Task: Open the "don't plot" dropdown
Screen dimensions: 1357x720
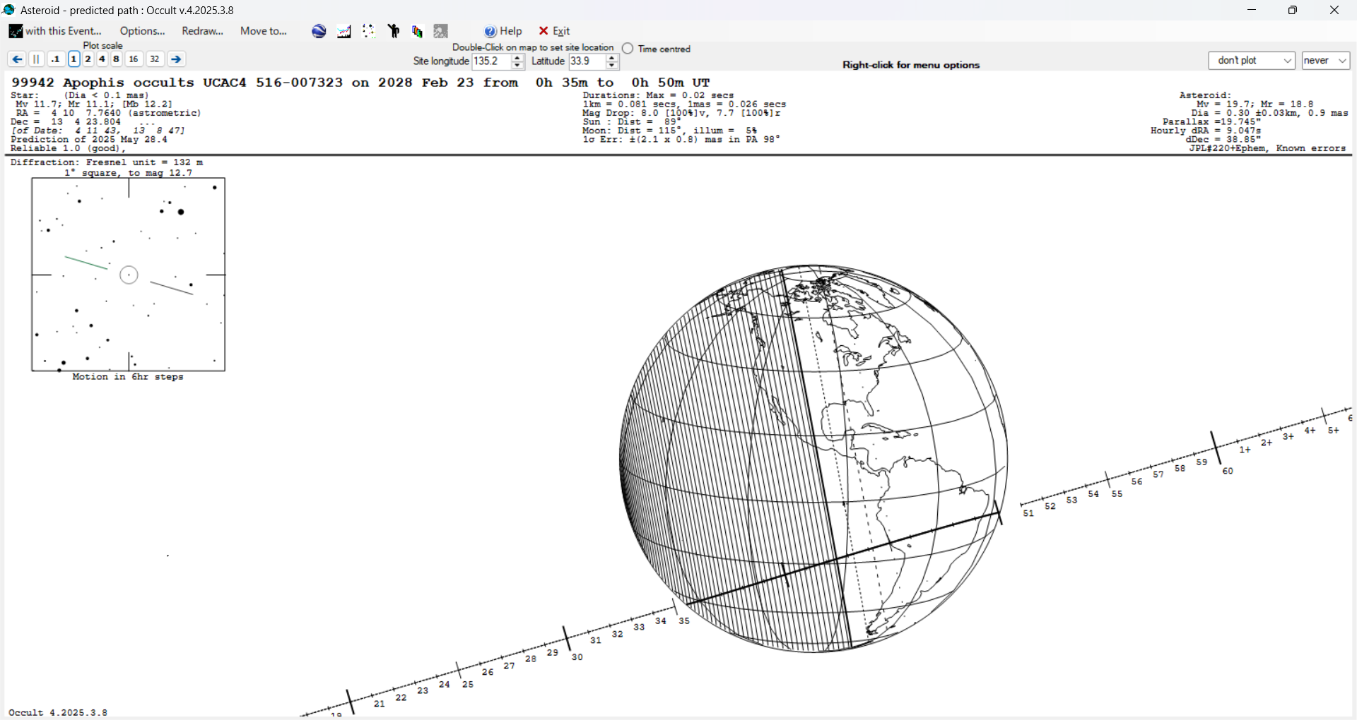Action: pos(1252,61)
